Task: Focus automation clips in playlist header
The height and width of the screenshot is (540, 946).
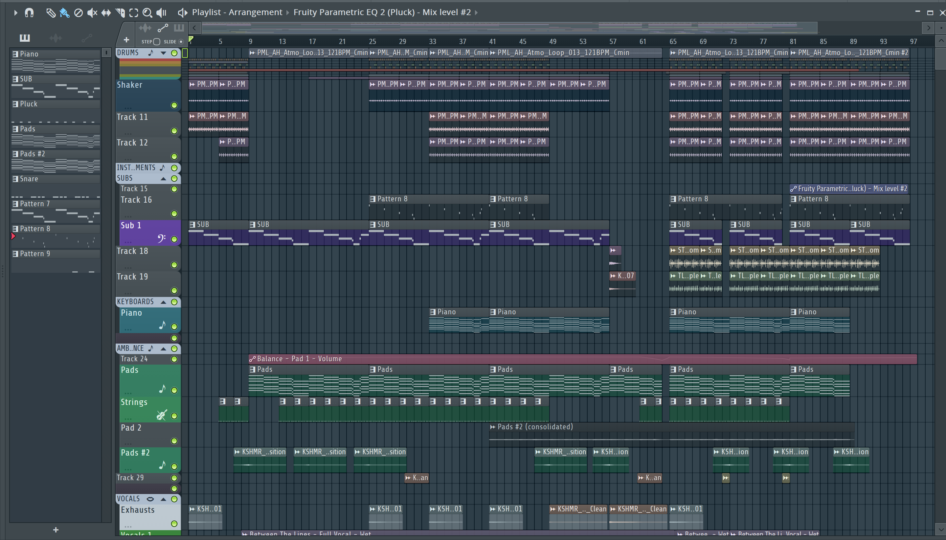Action: point(162,28)
